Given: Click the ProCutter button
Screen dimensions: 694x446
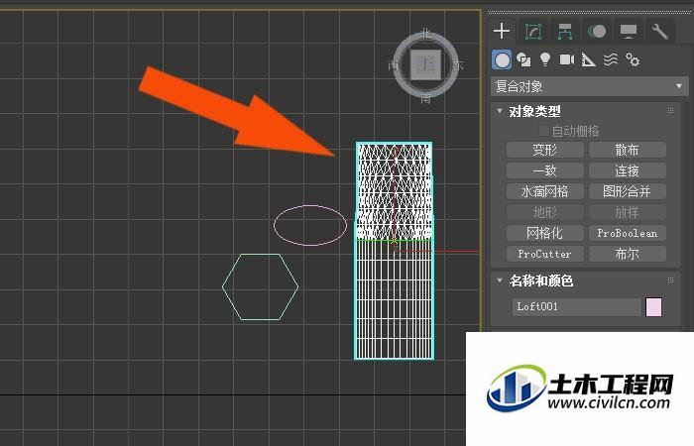Looking at the screenshot, I should (x=545, y=254).
